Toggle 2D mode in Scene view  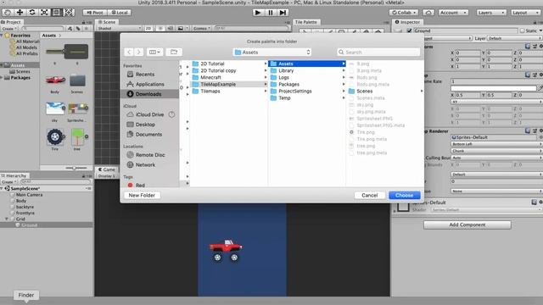pos(148,28)
